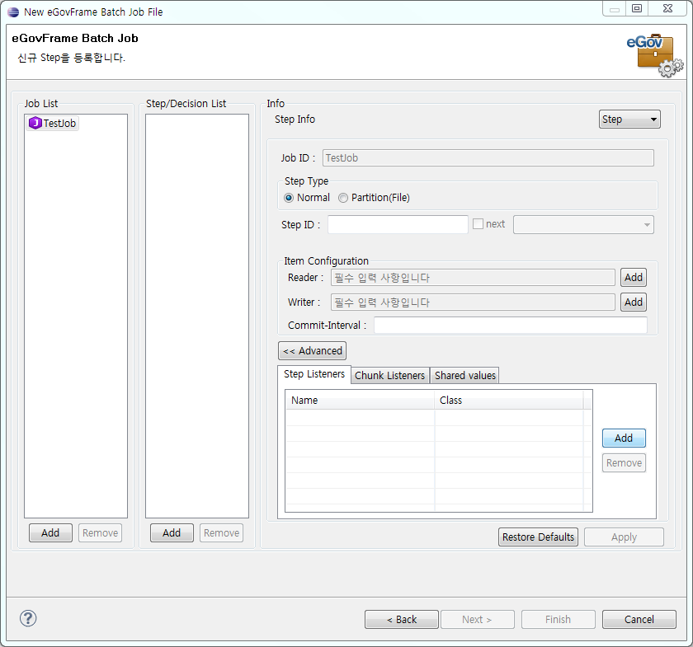Image resolution: width=693 pixels, height=647 pixels.
Task: Add a new job under Job List
Action: point(50,533)
